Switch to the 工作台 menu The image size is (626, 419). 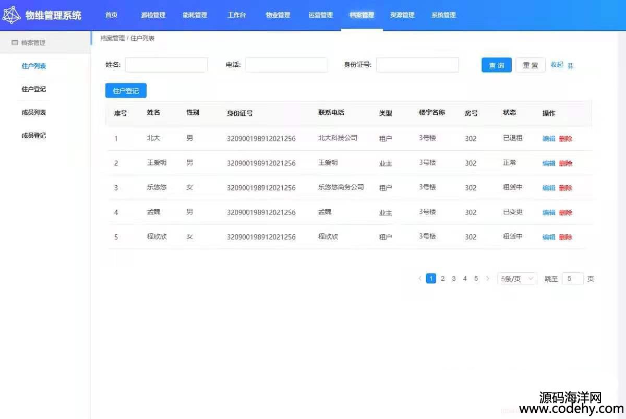point(236,15)
